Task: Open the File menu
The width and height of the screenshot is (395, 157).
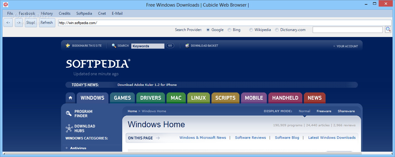Action: coord(10,13)
